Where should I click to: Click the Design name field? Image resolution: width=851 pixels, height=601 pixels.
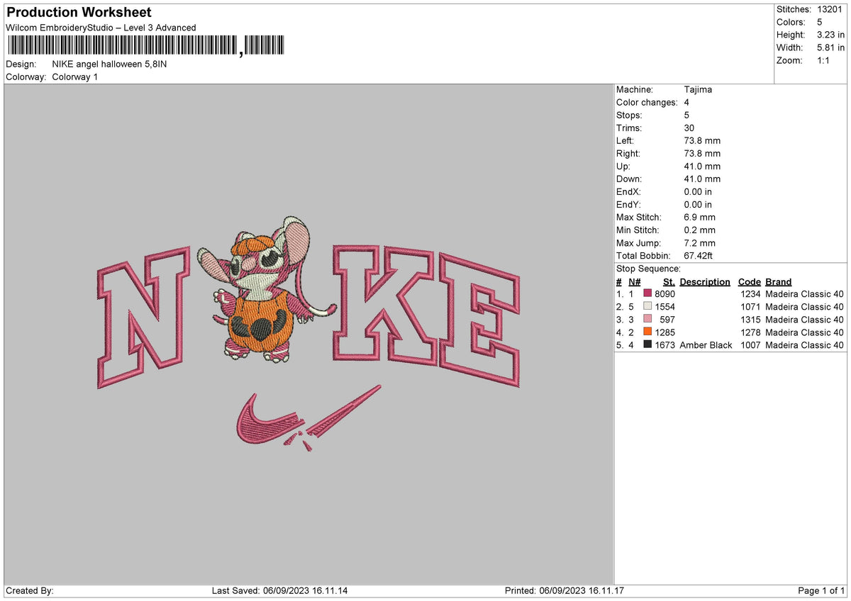[110, 63]
